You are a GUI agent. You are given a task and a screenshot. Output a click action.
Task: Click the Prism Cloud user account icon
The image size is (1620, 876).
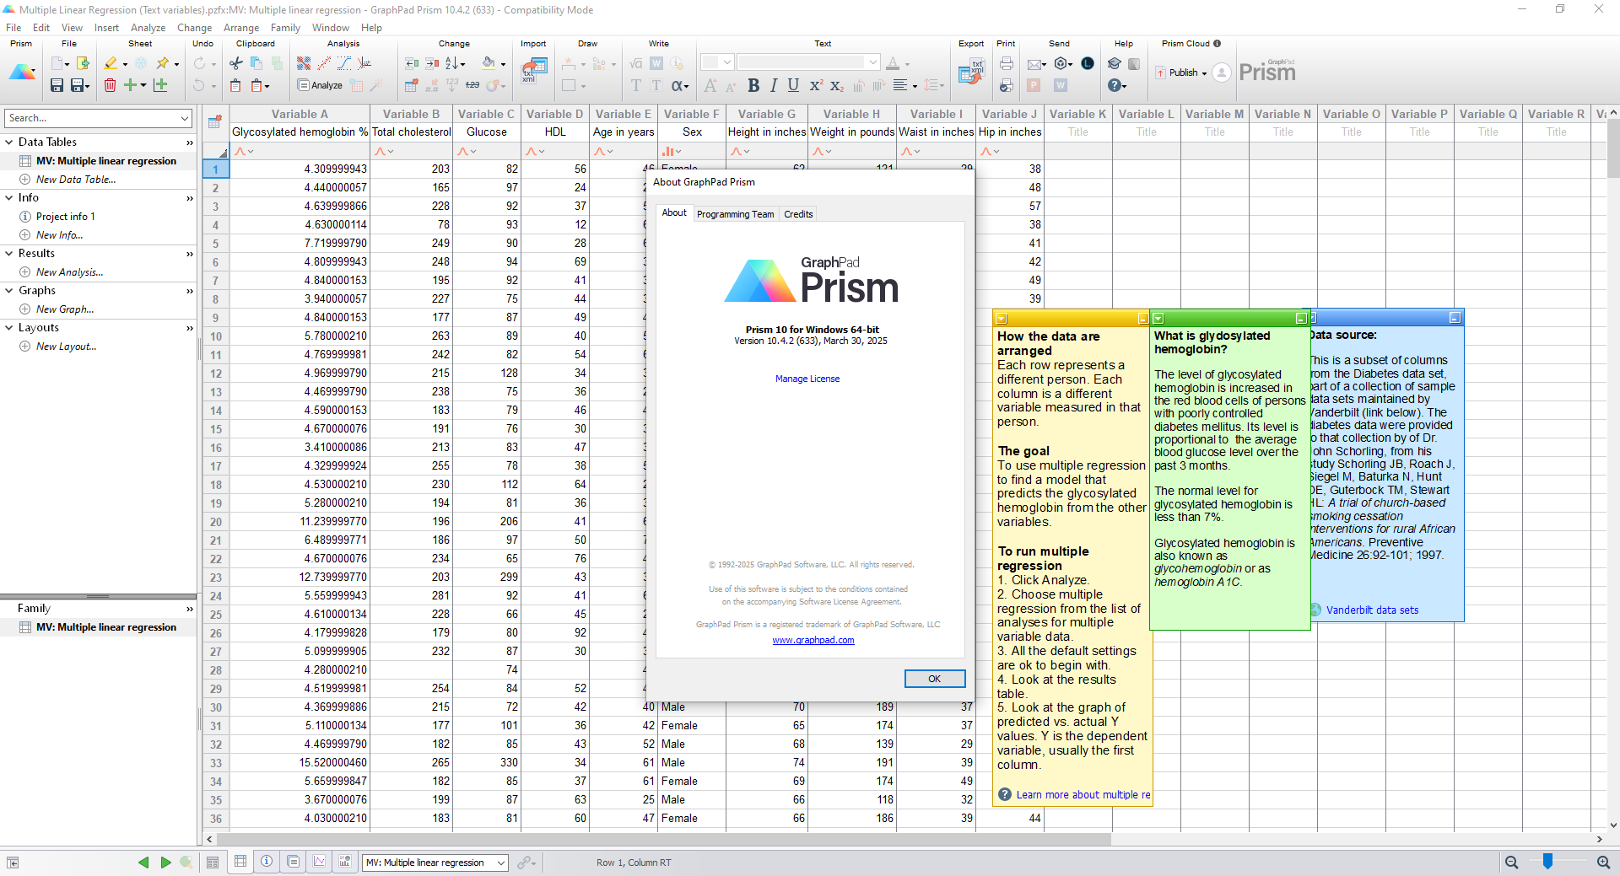click(1221, 73)
